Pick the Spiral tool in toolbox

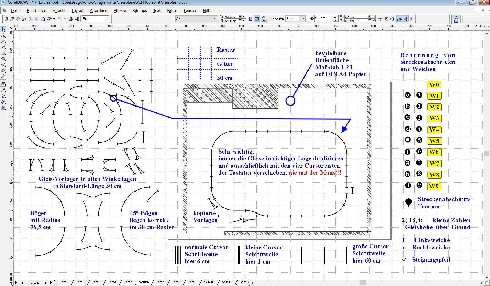coord(3,65)
